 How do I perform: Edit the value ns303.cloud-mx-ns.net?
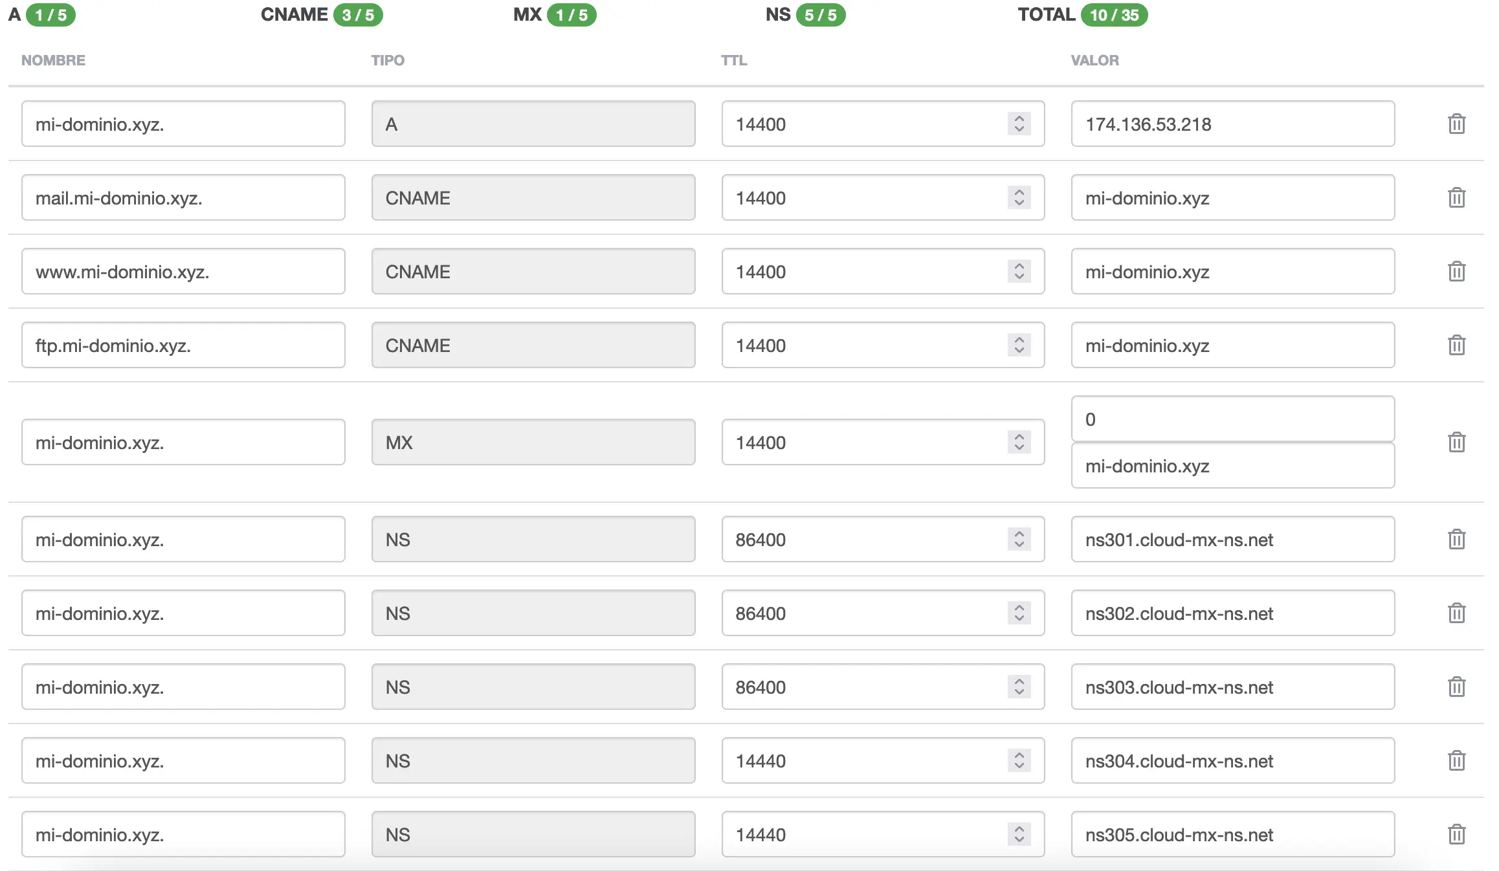1233,687
